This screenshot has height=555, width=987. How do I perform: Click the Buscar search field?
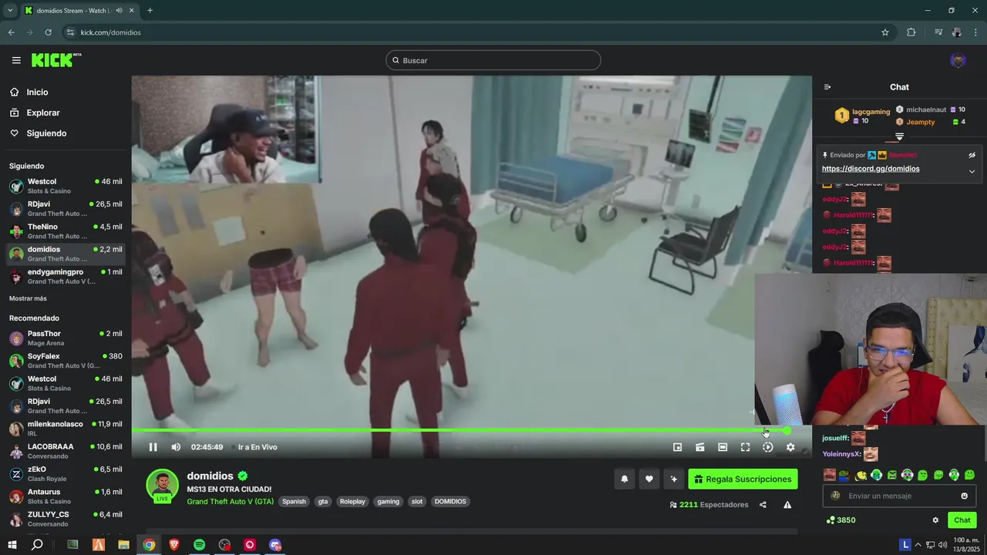click(x=493, y=60)
